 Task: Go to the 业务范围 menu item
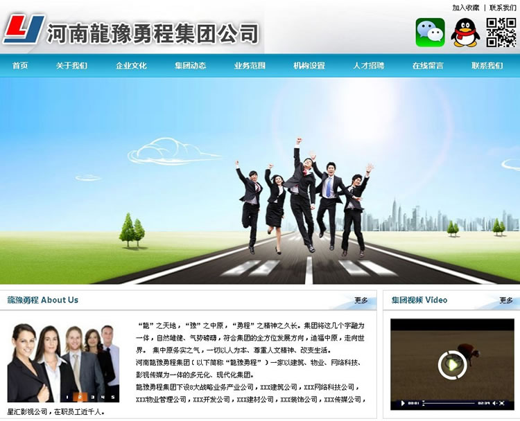click(x=250, y=66)
